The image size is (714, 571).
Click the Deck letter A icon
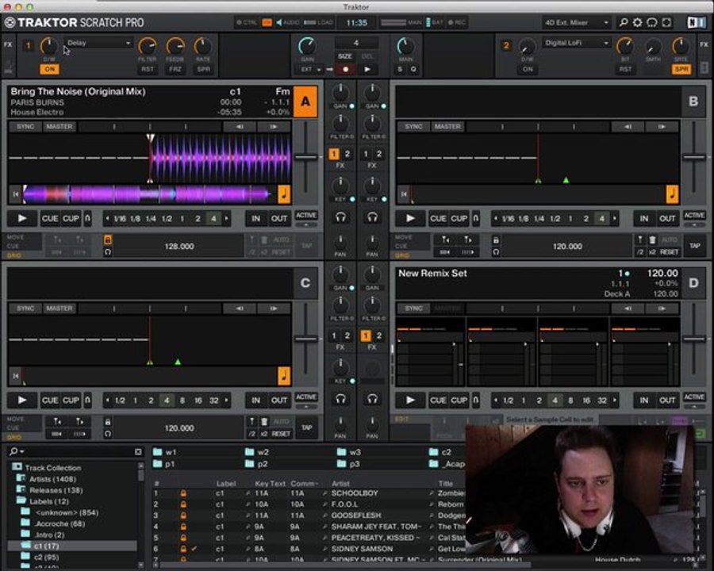pyautogui.click(x=305, y=101)
